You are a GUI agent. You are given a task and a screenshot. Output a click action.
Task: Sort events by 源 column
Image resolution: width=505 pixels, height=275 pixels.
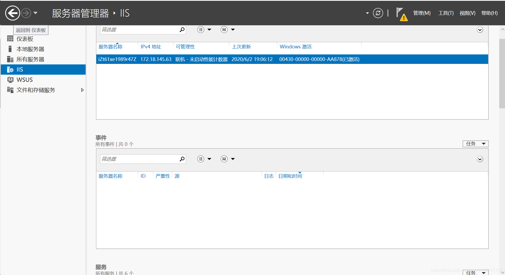177,176
